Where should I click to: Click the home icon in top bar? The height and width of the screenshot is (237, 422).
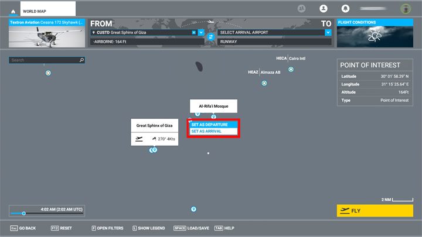pos(13,11)
